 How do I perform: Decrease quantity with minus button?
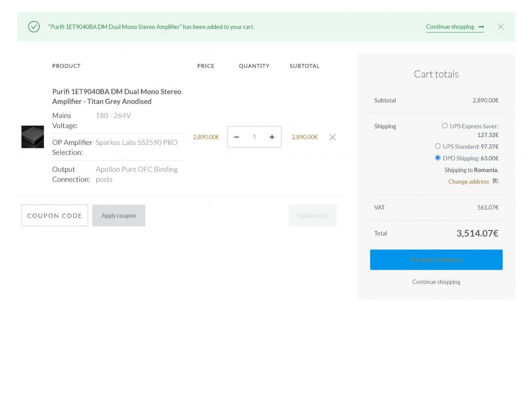pos(237,137)
